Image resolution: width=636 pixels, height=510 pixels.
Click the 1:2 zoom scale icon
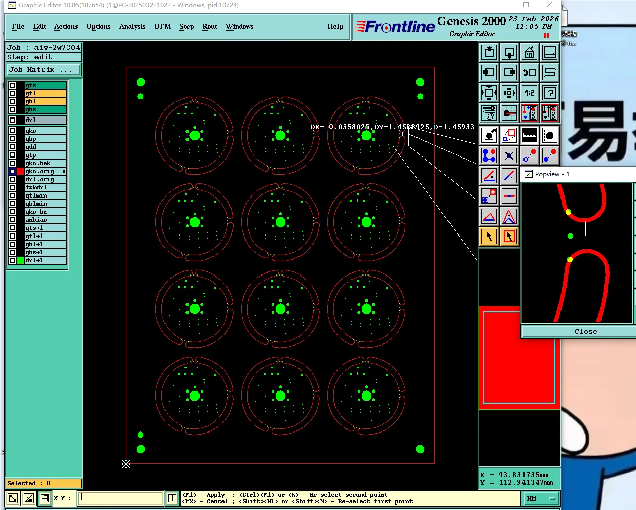[x=530, y=93]
